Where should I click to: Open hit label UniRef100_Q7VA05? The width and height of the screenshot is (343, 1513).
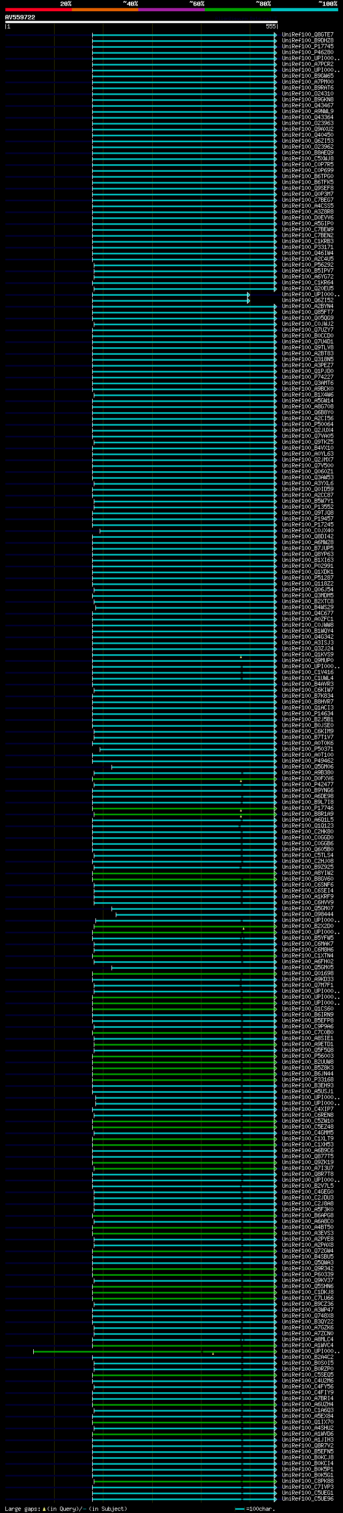[x=307, y=436]
